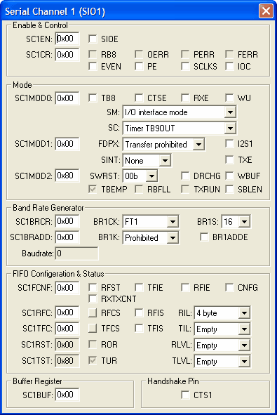277x415 pixels.
Task: Enable the SBLEN checkbox
Action: pyautogui.click(x=229, y=189)
